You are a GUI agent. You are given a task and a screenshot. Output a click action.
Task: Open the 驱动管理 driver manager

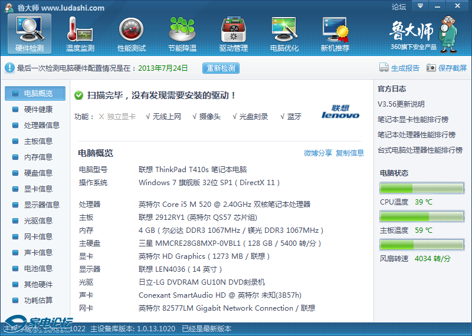(x=233, y=34)
